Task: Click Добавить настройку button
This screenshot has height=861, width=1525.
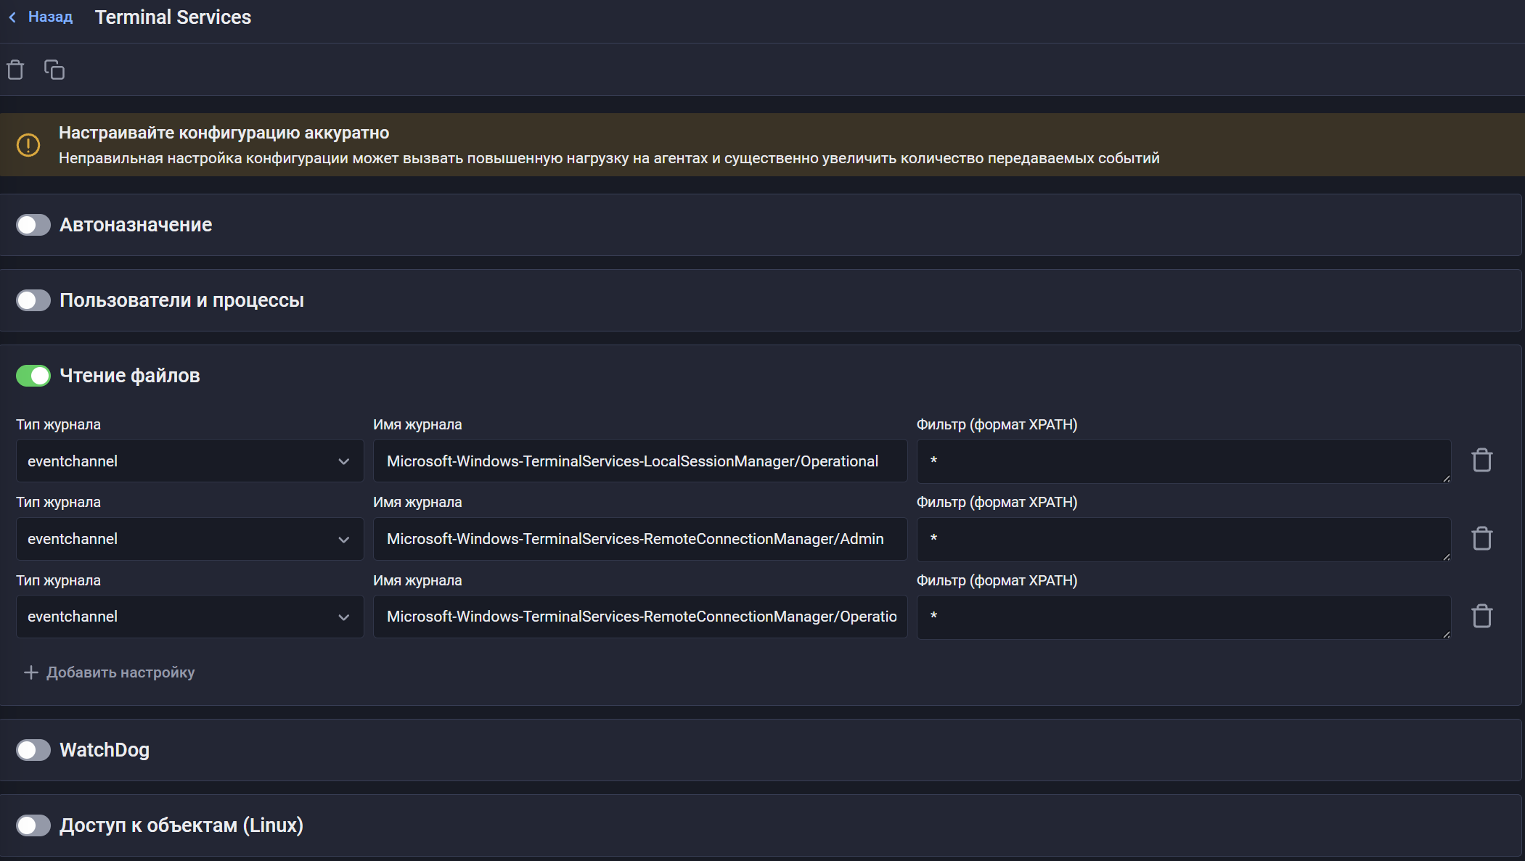Action: pyautogui.click(x=120, y=672)
